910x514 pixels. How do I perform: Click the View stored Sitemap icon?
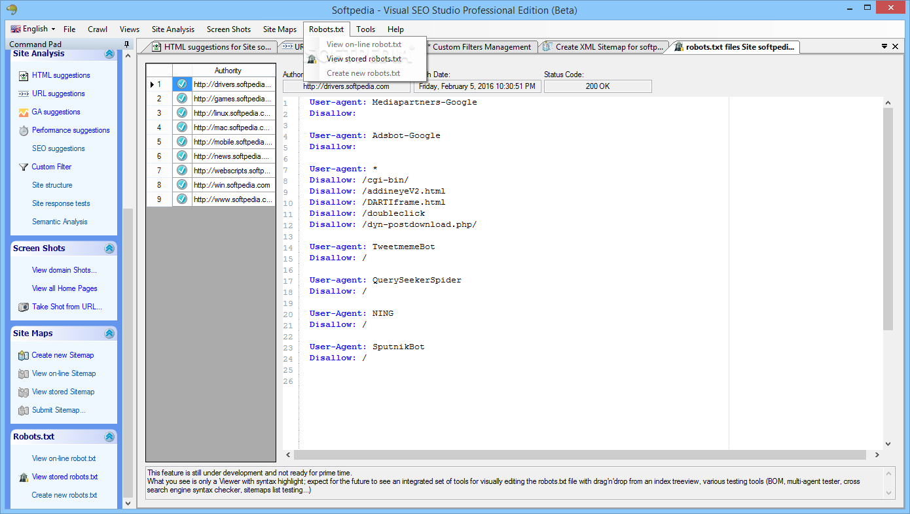24,392
